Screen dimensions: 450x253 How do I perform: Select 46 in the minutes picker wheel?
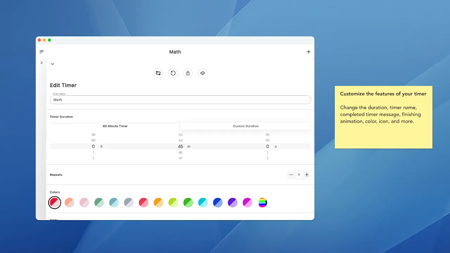pyautogui.click(x=180, y=152)
